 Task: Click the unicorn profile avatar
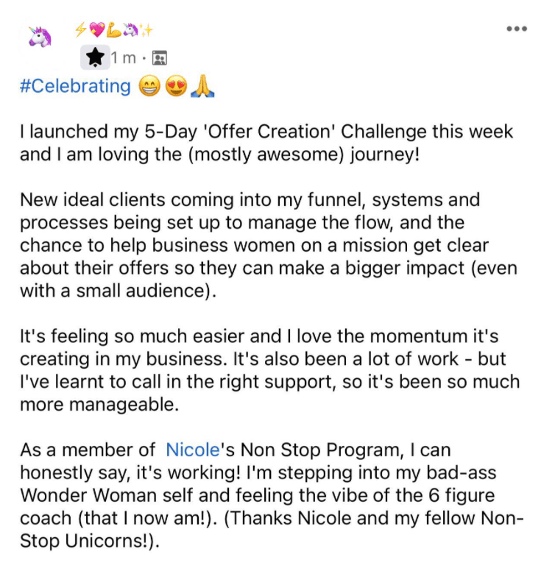40,37
